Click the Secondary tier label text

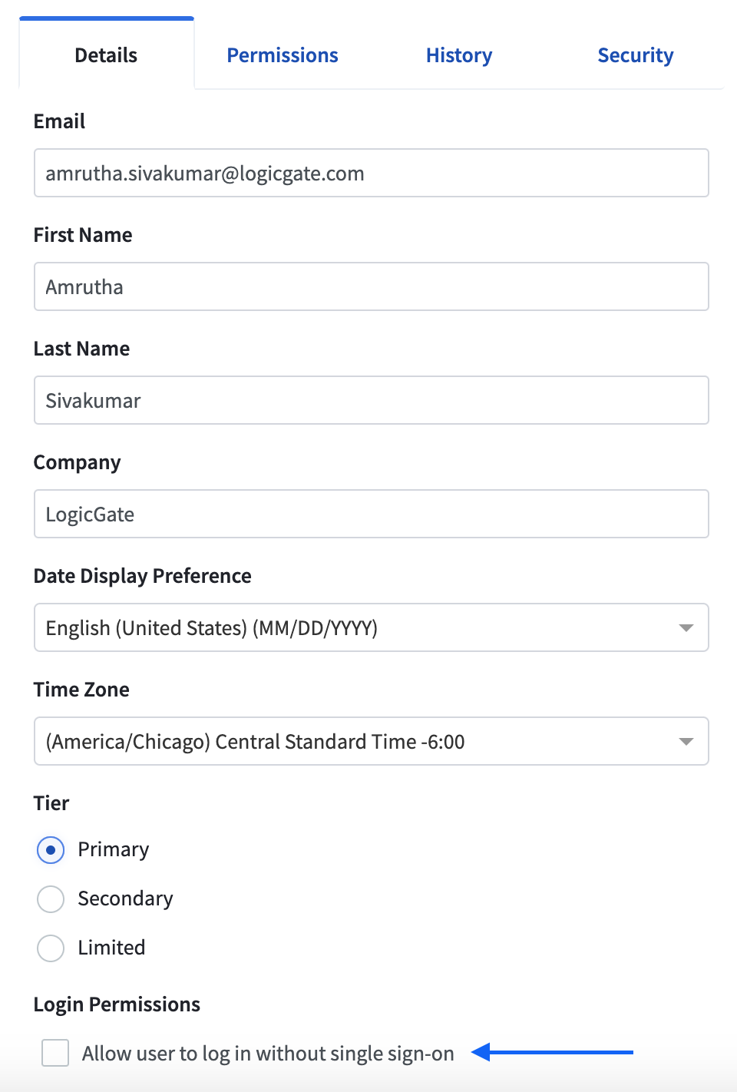pyautogui.click(x=126, y=899)
